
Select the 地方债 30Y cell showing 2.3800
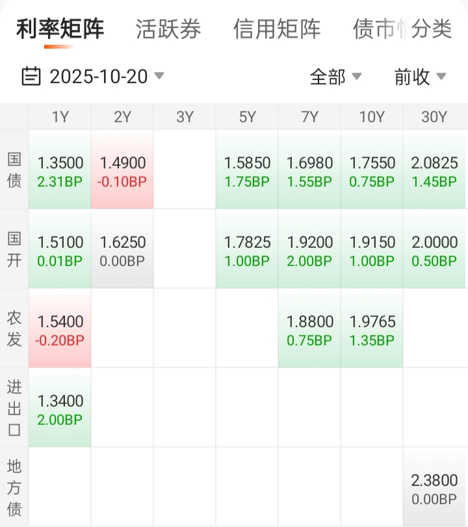[434, 489]
